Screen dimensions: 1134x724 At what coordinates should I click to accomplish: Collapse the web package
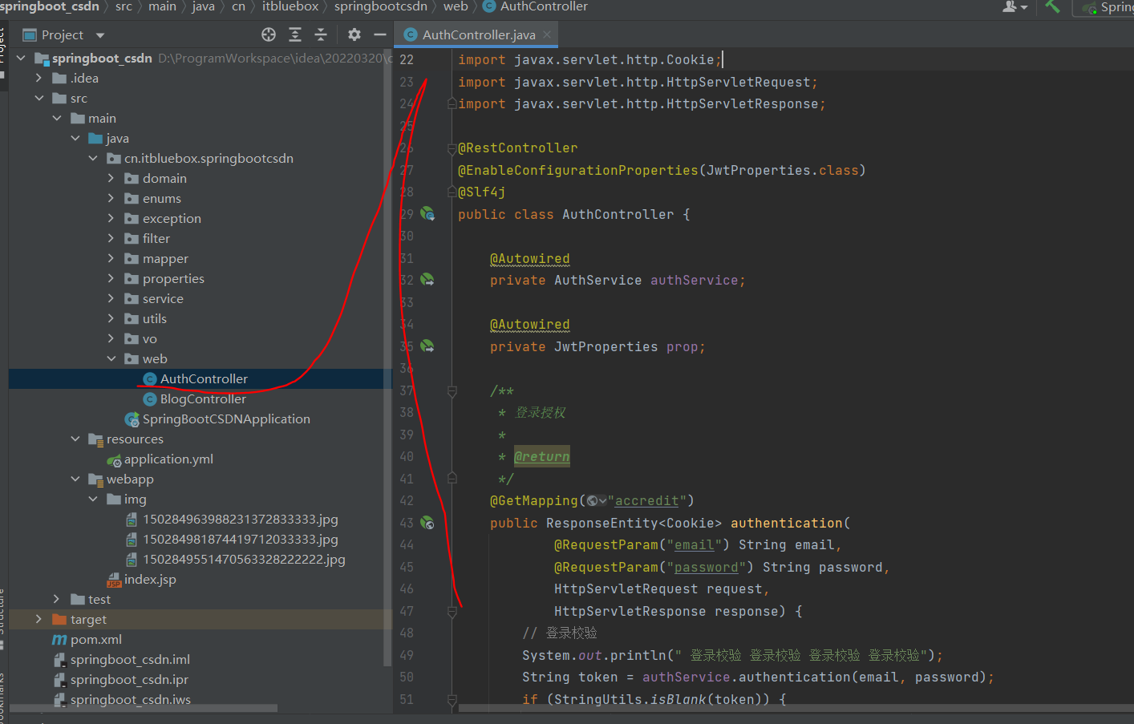111,358
